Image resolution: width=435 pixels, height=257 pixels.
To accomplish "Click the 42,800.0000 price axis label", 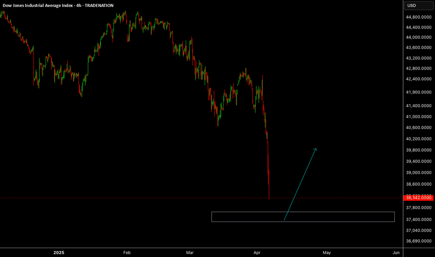I will [x=419, y=68].
